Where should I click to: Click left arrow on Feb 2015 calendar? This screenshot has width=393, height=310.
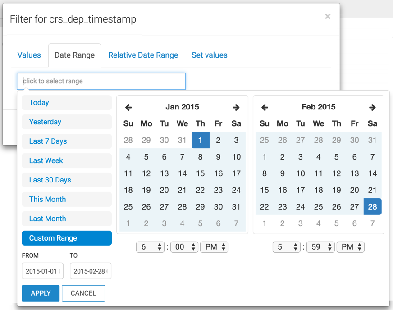tap(265, 107)
